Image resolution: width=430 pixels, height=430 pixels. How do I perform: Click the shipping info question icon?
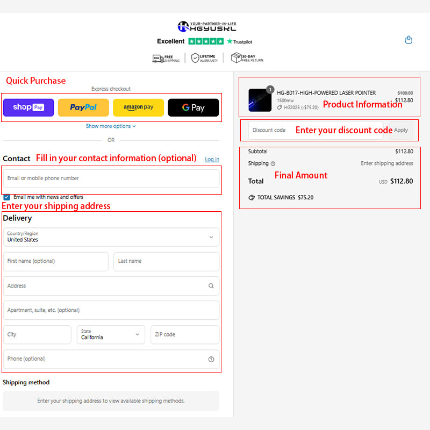pyautogui.click(x=273, y=163)
